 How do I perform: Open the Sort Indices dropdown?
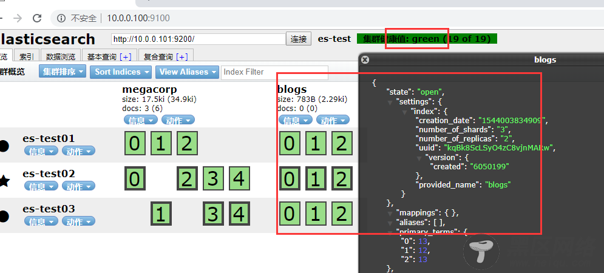121,72
